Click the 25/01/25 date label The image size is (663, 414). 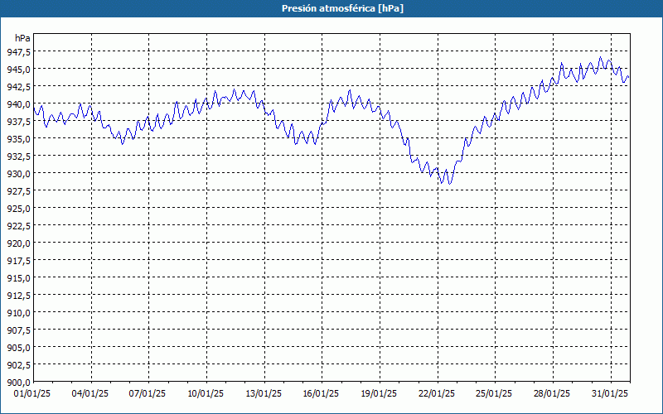494,394
